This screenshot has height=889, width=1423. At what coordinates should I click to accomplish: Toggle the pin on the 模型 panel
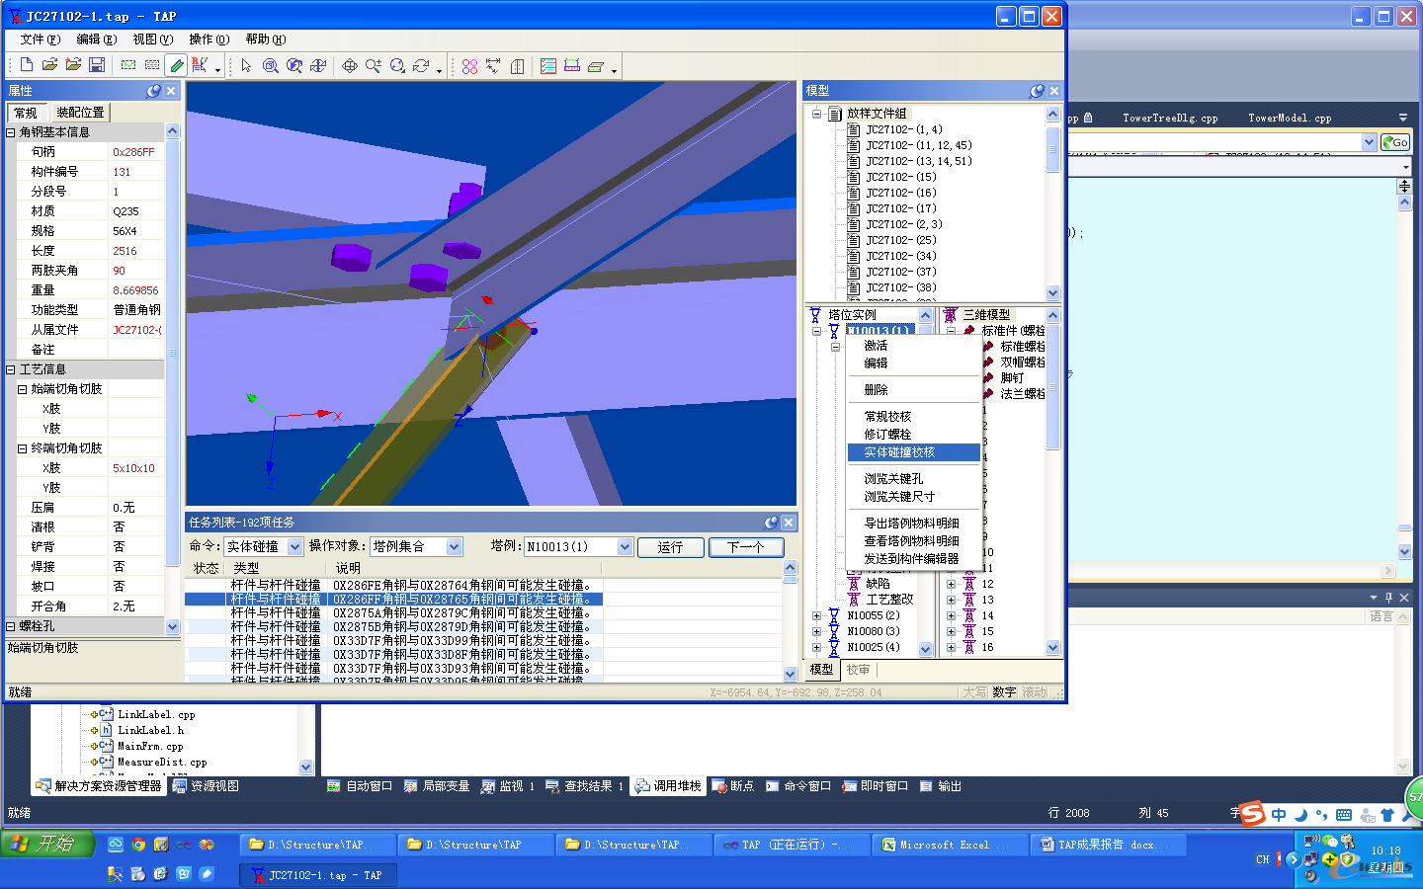[x=1037, y=91]
